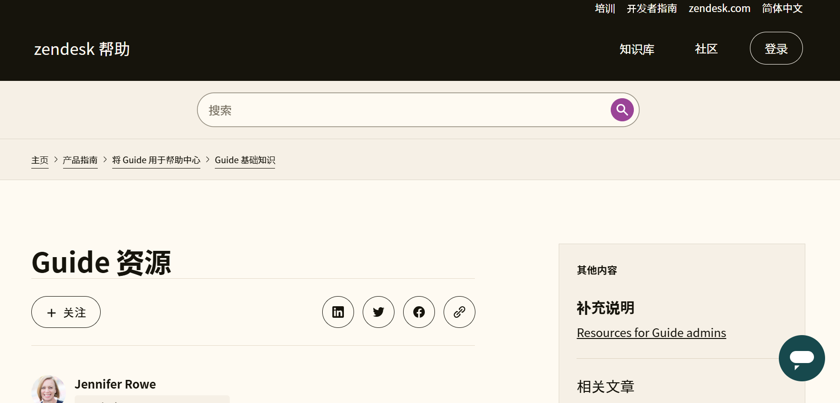This screenshot has height=403, width=840.
Task: Click the 其他内容 sidebar label
Action: coord(597,270)
